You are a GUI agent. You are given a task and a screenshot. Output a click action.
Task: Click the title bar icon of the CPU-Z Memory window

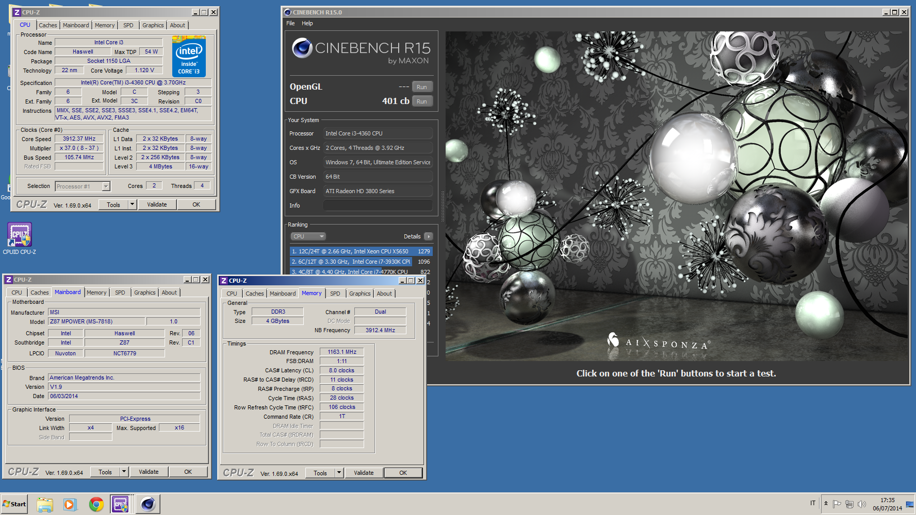coord(224,281)
